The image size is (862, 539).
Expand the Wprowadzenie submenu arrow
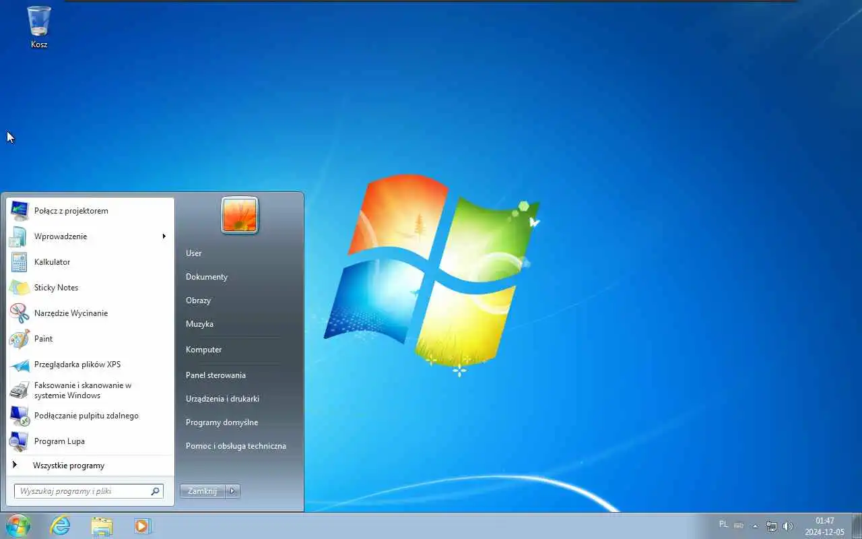point(164,236)
